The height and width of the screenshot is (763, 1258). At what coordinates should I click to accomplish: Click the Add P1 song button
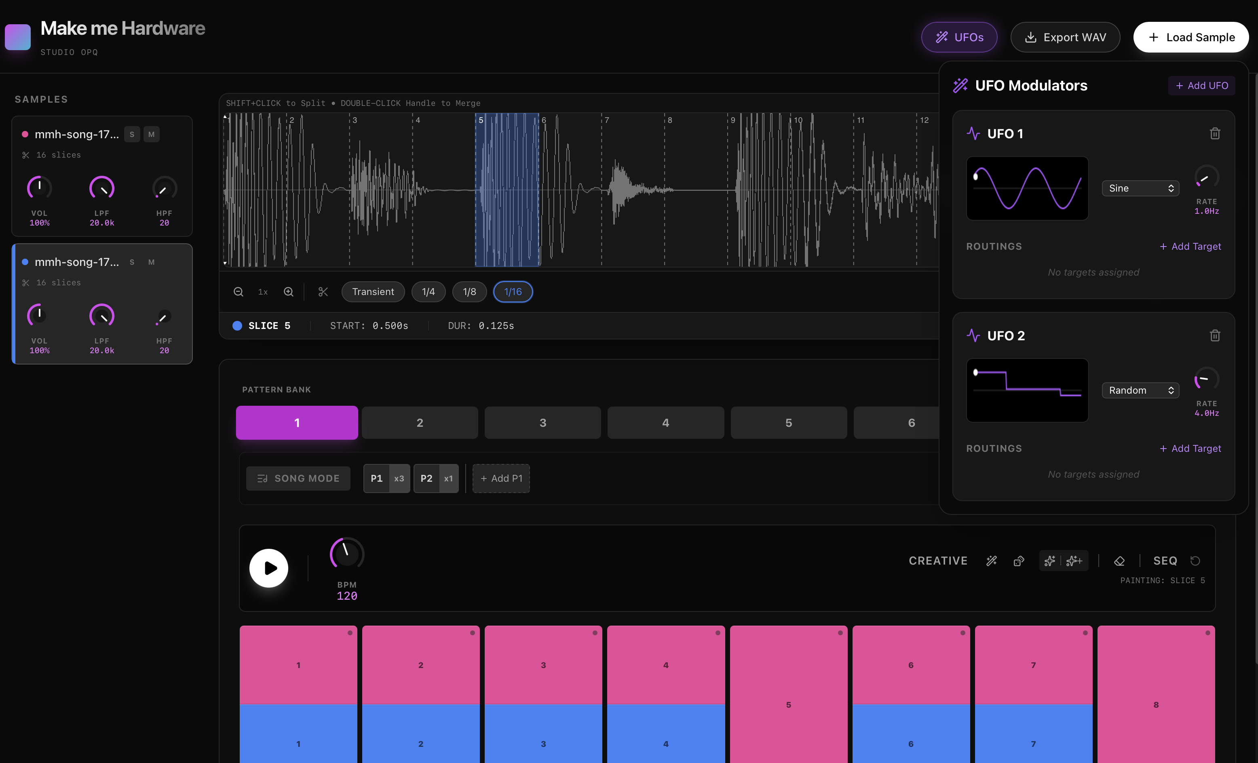[501, 478]
